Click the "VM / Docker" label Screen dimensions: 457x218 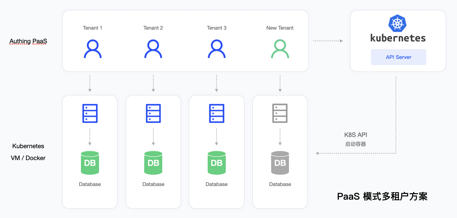pyautogui.click(x=28, y=158)
